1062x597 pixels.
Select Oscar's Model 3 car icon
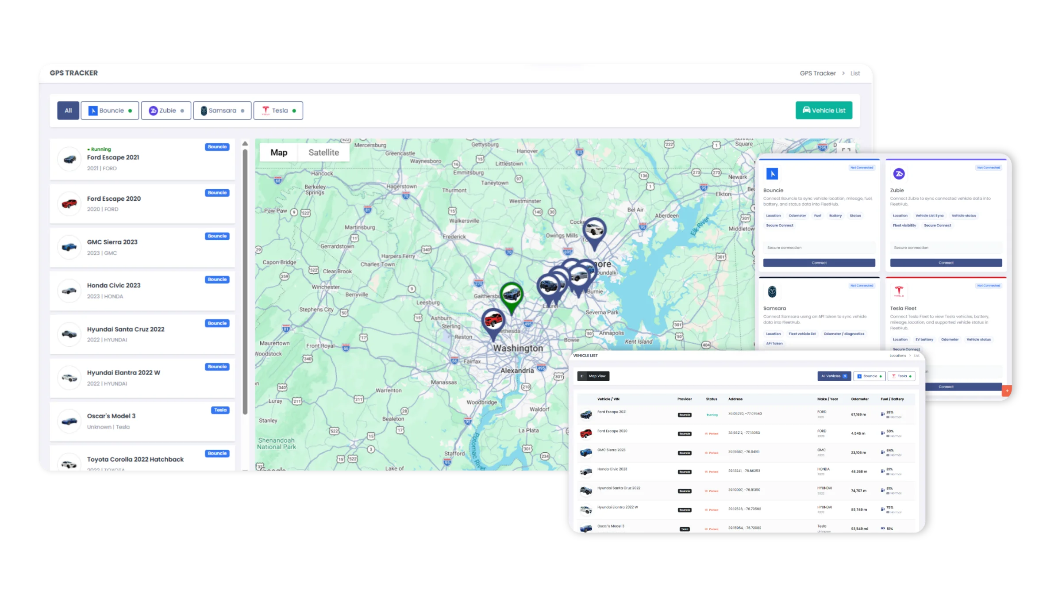tap(69, 421)
